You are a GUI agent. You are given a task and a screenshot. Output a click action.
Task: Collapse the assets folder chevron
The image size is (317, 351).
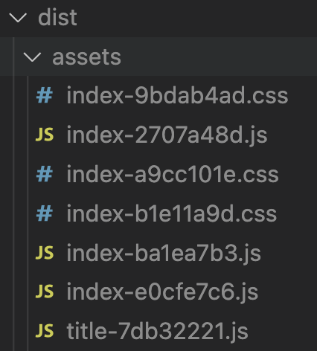tap(32, 57)
